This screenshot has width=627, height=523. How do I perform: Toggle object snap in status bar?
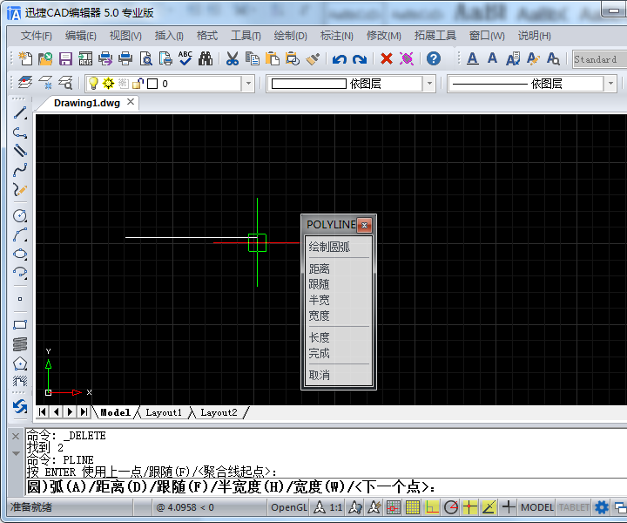(470, 507)
